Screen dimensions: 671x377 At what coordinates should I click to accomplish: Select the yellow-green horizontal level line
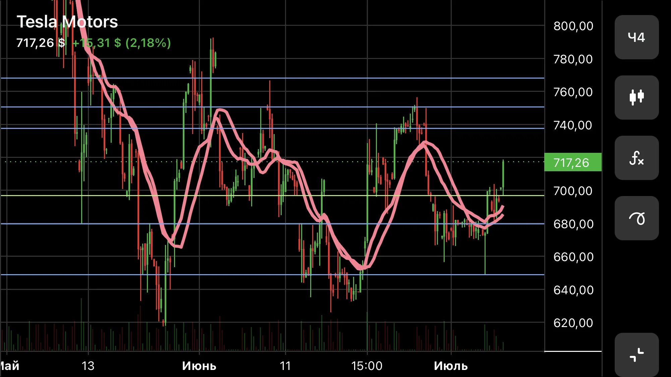coord(272,195)
